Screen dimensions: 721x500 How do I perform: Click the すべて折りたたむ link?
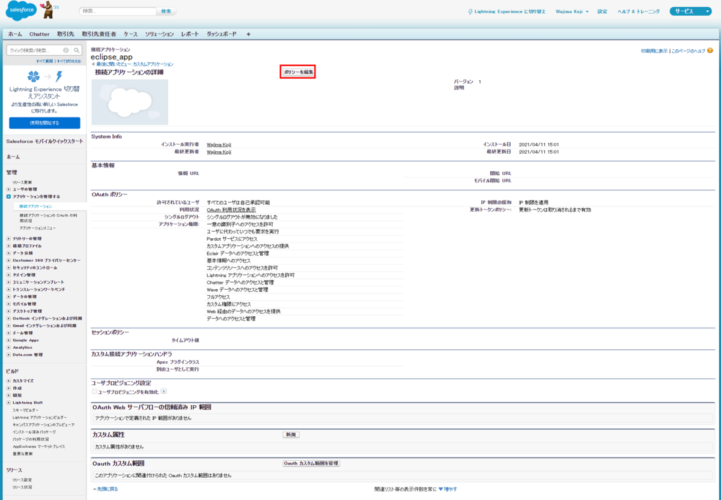point(68,61)
